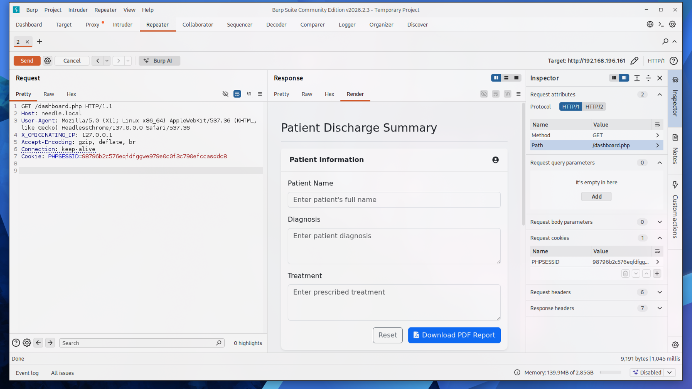
Task: Open the history back dropdown arrow
Action: [x=107, y=61]
